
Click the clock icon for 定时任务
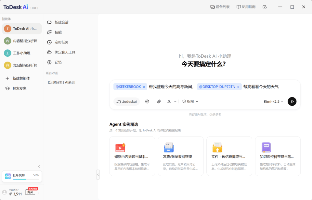tap(49, 42)
